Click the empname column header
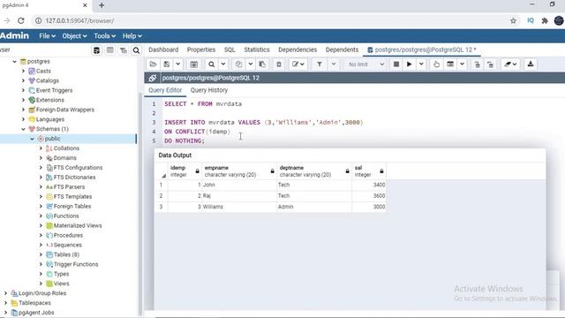The width and height of the screenshot is (565, 318). [x=239, y=170]
